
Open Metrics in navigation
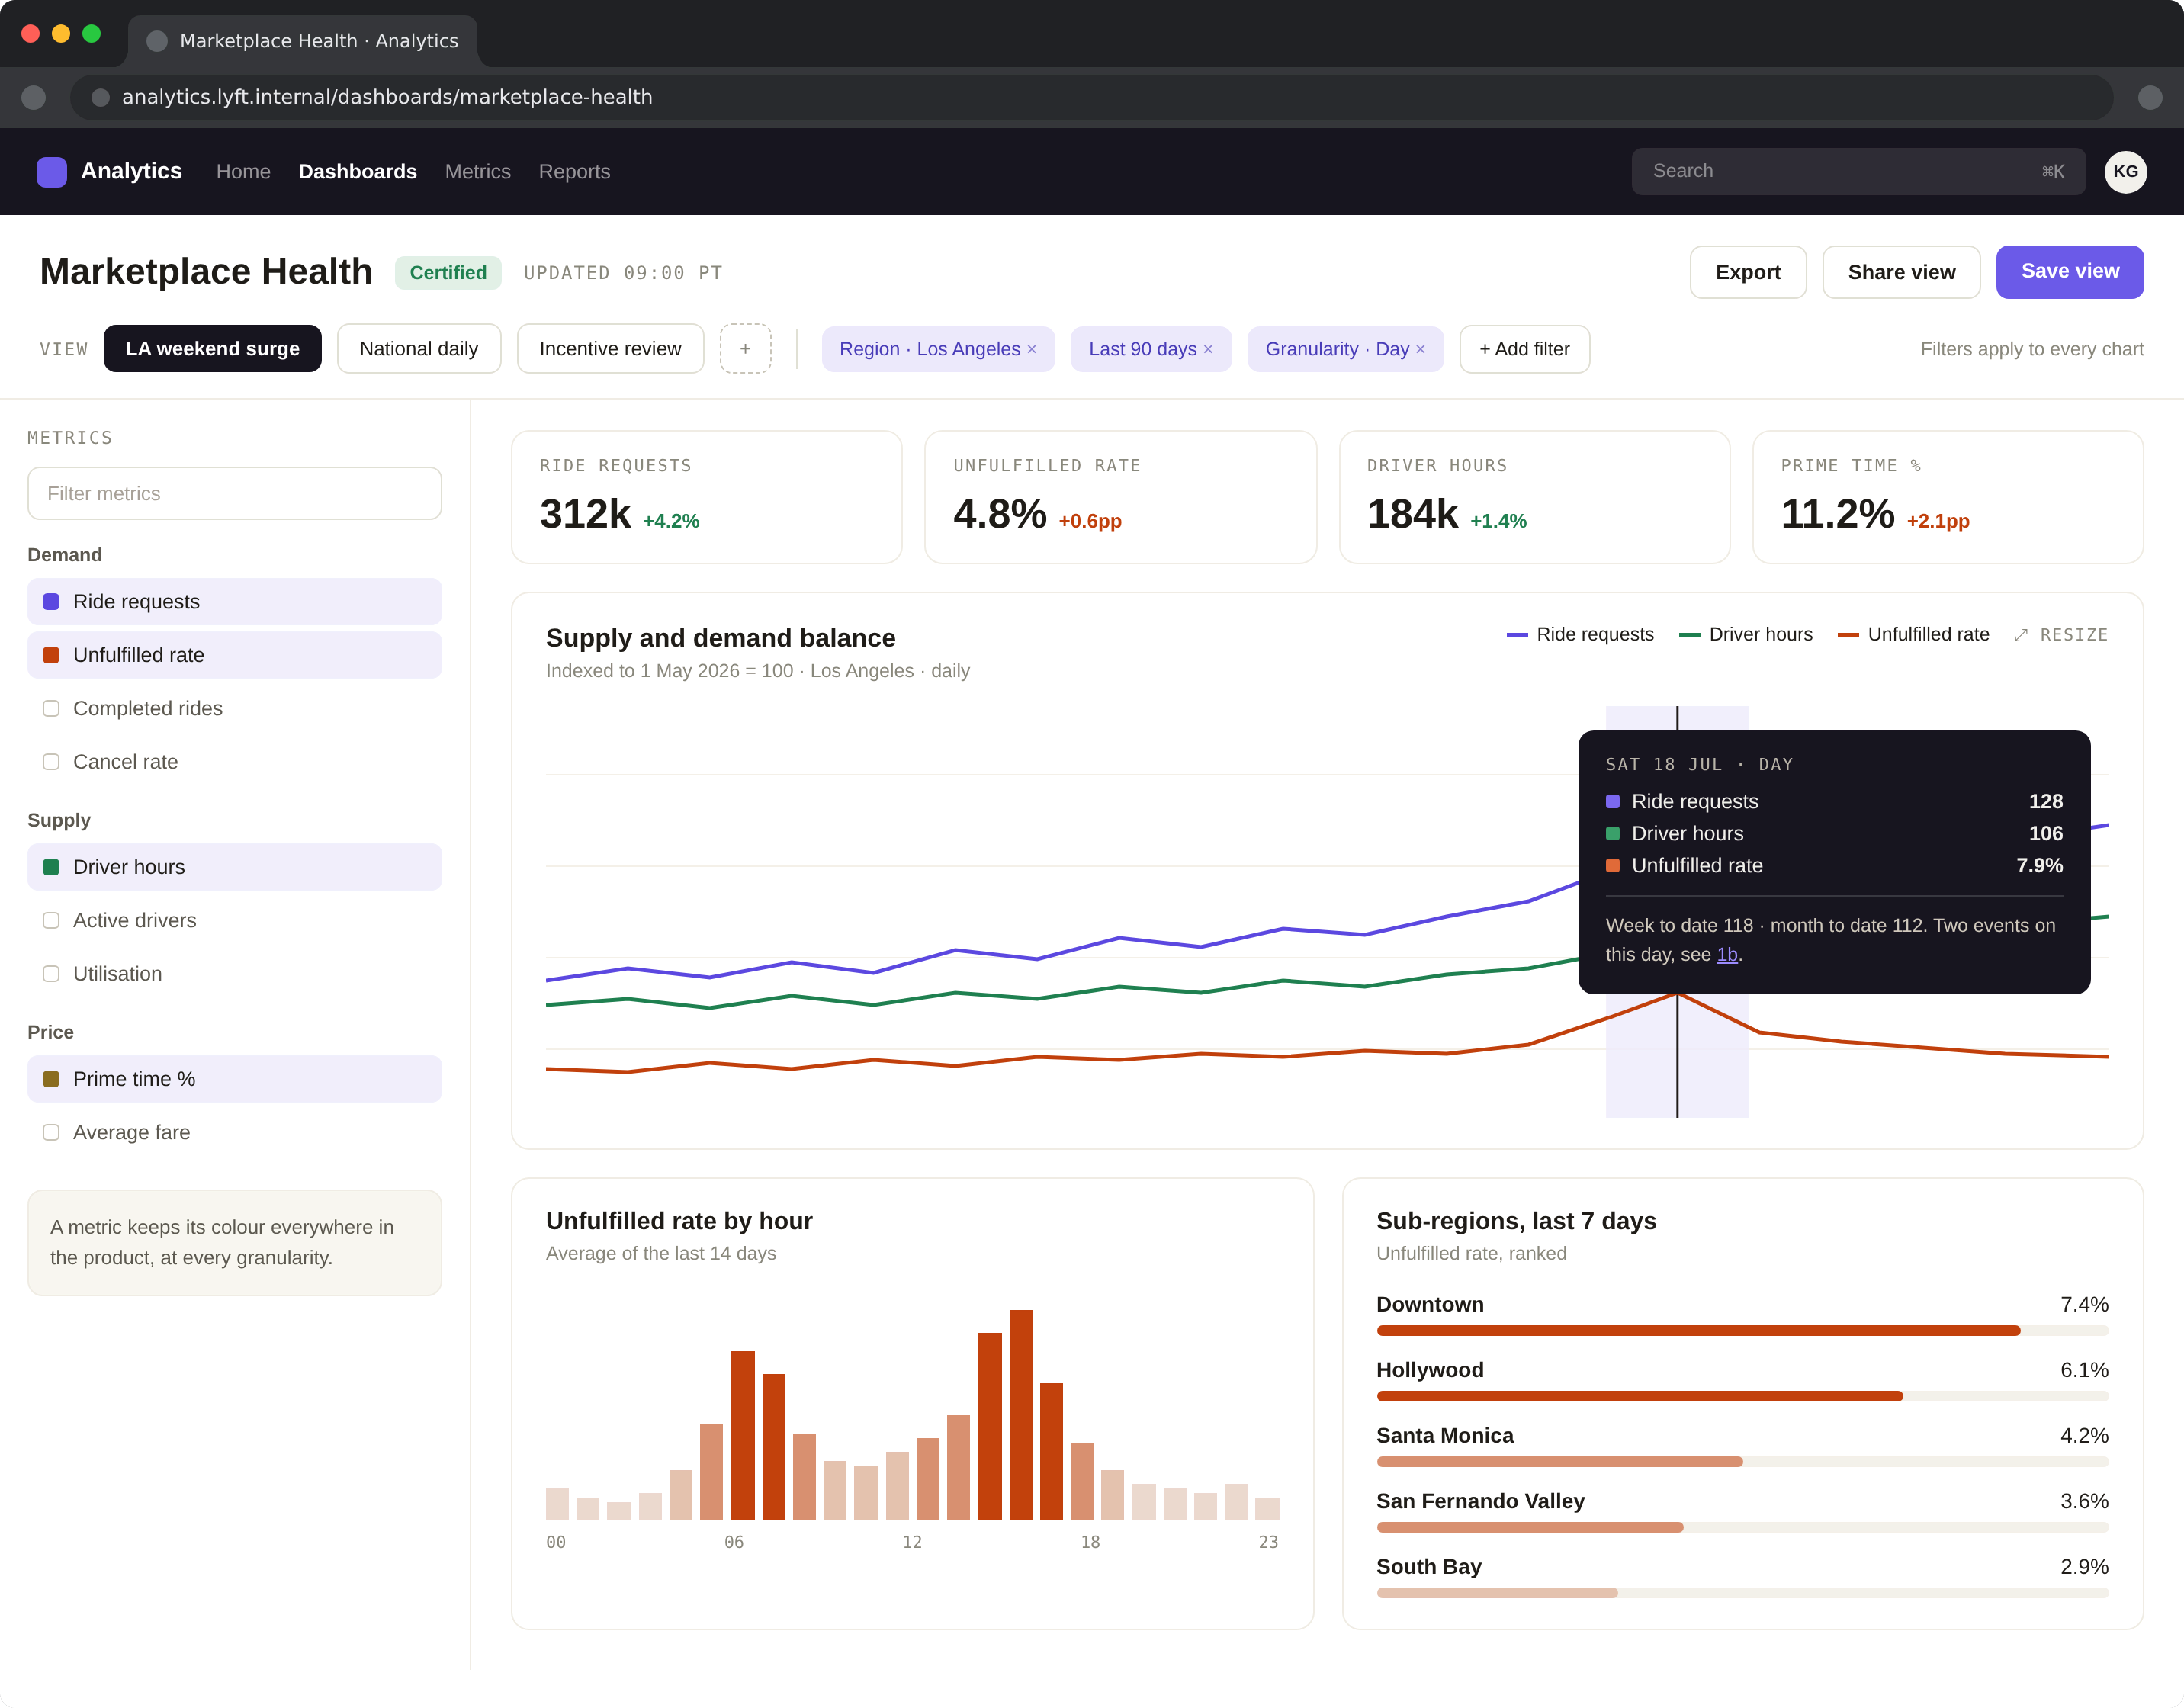click(477, 171)
